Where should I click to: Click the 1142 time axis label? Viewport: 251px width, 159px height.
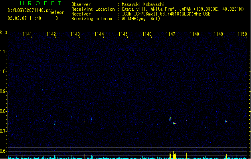(x=51, y=34)
